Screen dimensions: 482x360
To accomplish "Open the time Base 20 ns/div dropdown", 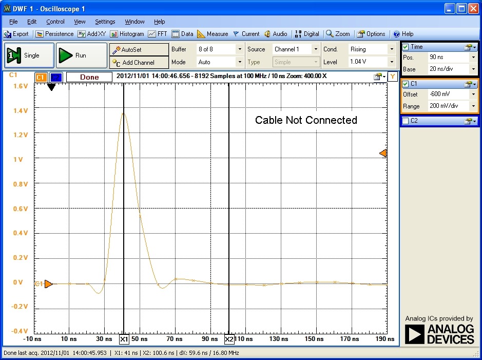I will coord(473,69).
